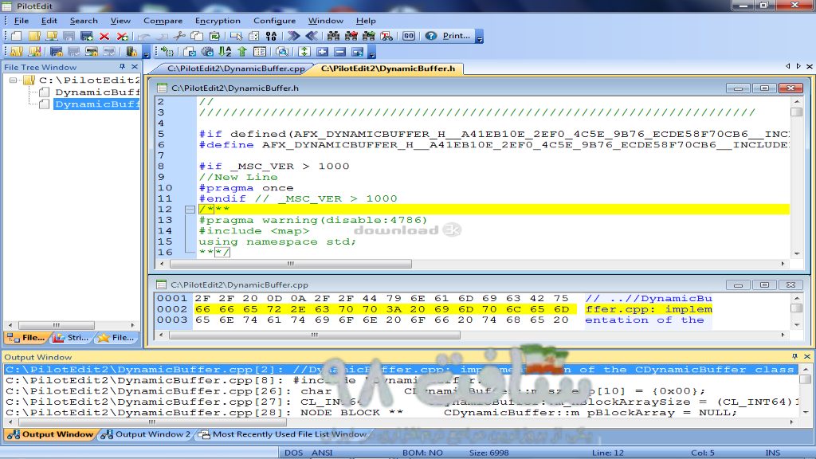816x459 pixels.
Task: Click the Copy icon in the toolbar
Action: (197, 36)
